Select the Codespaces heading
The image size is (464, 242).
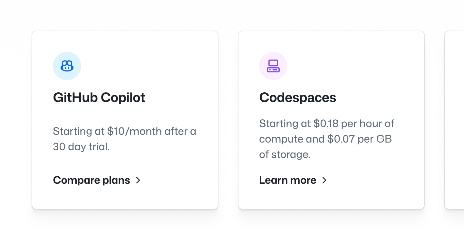tap(298, 98)
